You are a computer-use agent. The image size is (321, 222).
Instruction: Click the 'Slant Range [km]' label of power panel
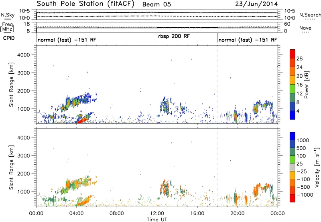pos(11,85)
